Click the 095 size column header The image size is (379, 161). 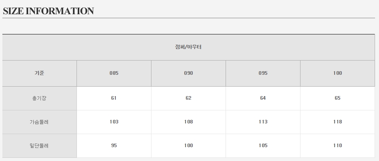263,73
